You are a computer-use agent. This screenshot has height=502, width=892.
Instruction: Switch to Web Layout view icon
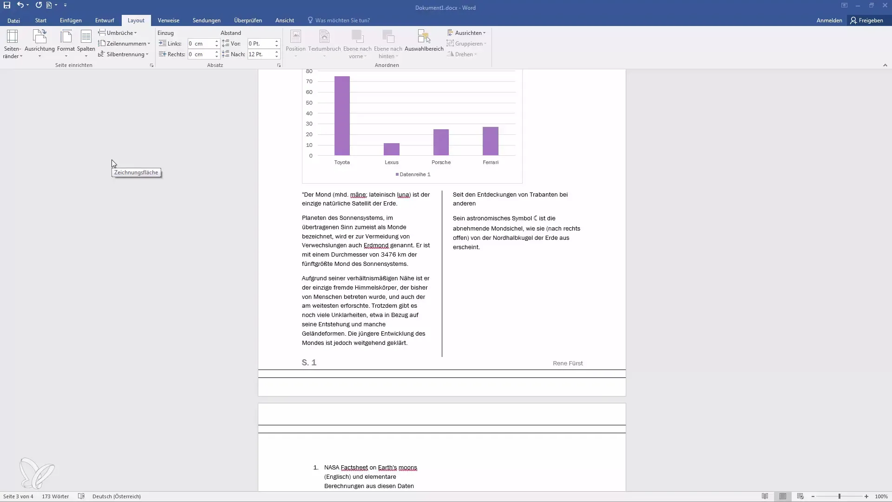point(800,496)
